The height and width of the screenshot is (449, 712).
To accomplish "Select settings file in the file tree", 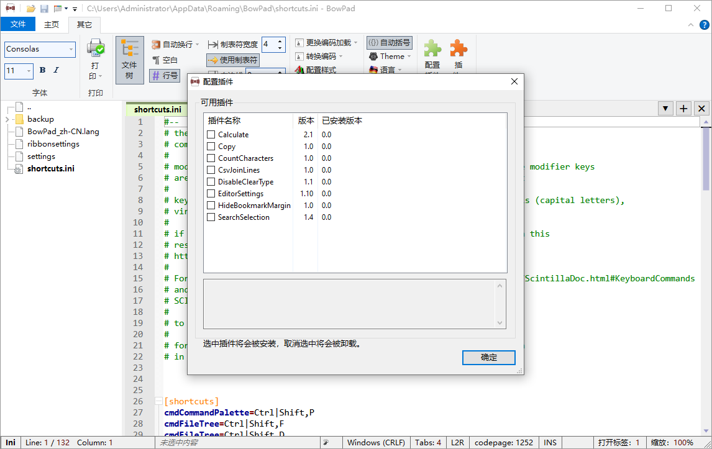I will point(41,156).
